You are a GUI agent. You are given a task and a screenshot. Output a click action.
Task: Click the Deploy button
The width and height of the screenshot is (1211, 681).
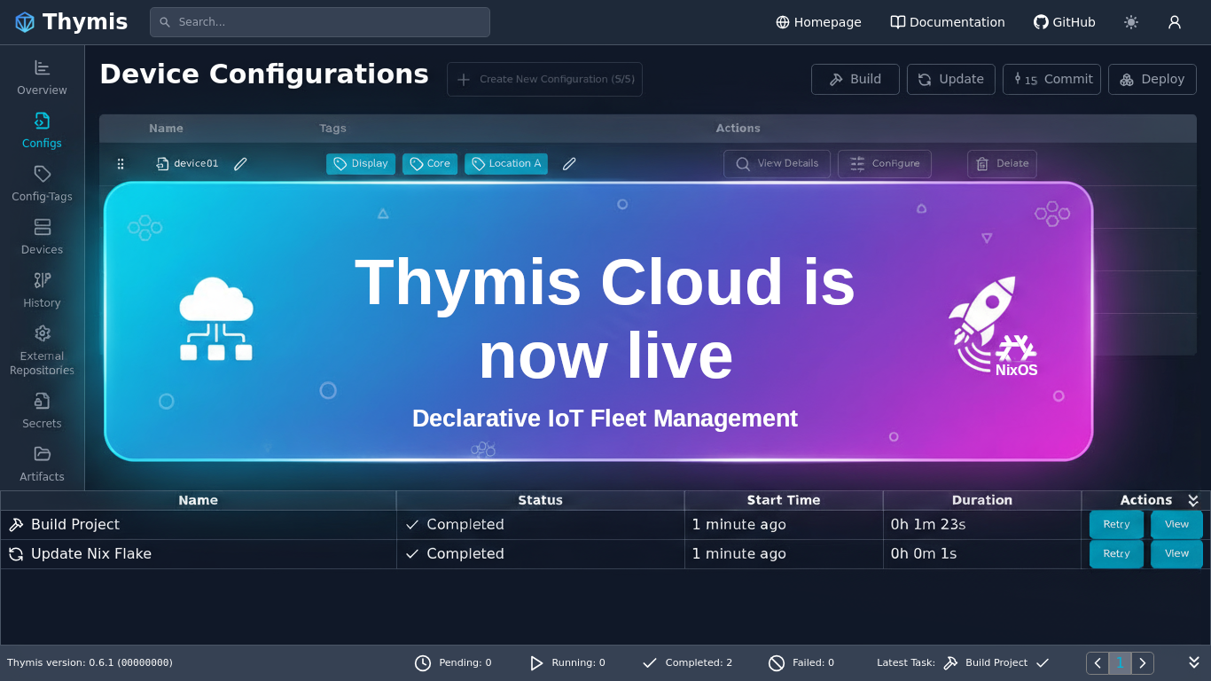[x=1152, y=79]
